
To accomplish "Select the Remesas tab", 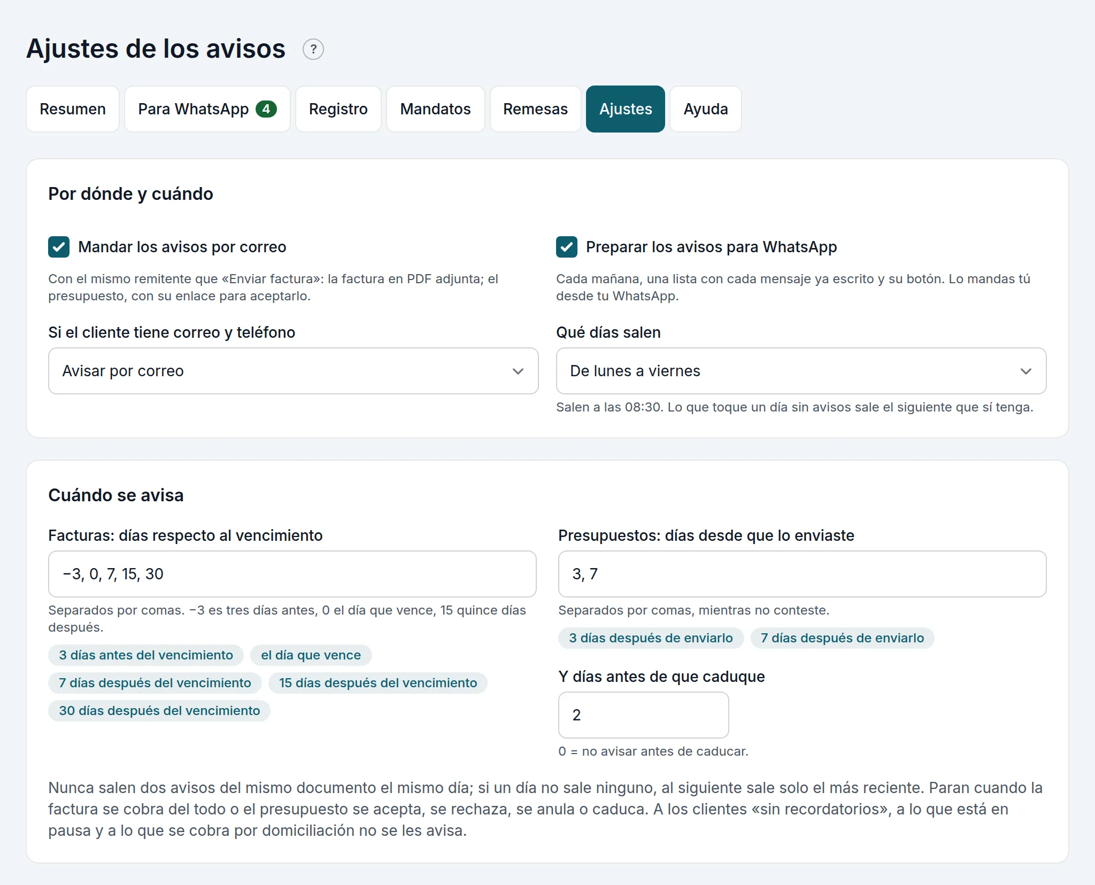I will (x=536, y=109).
